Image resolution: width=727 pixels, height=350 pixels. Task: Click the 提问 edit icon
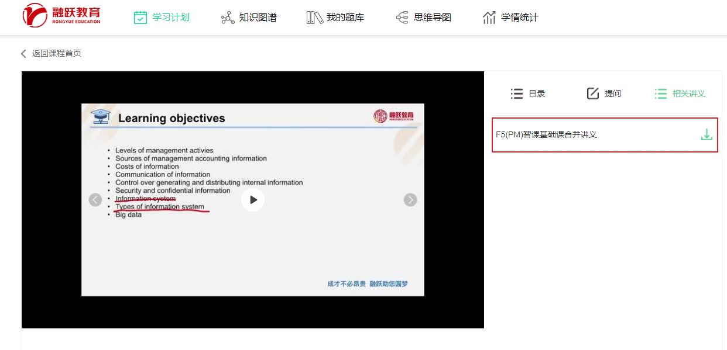pyautogui.click(x=593, y=93)
